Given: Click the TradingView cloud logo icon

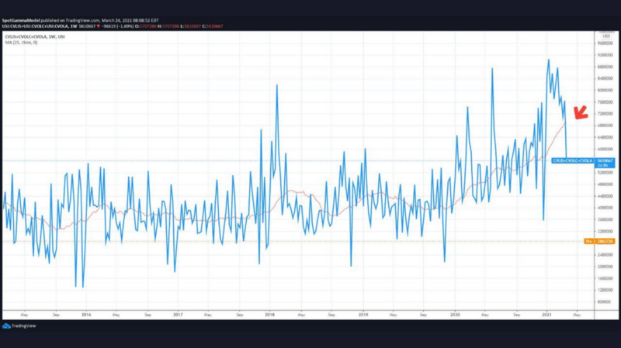Looking at the screenshot, I should [x=7, y=326].
